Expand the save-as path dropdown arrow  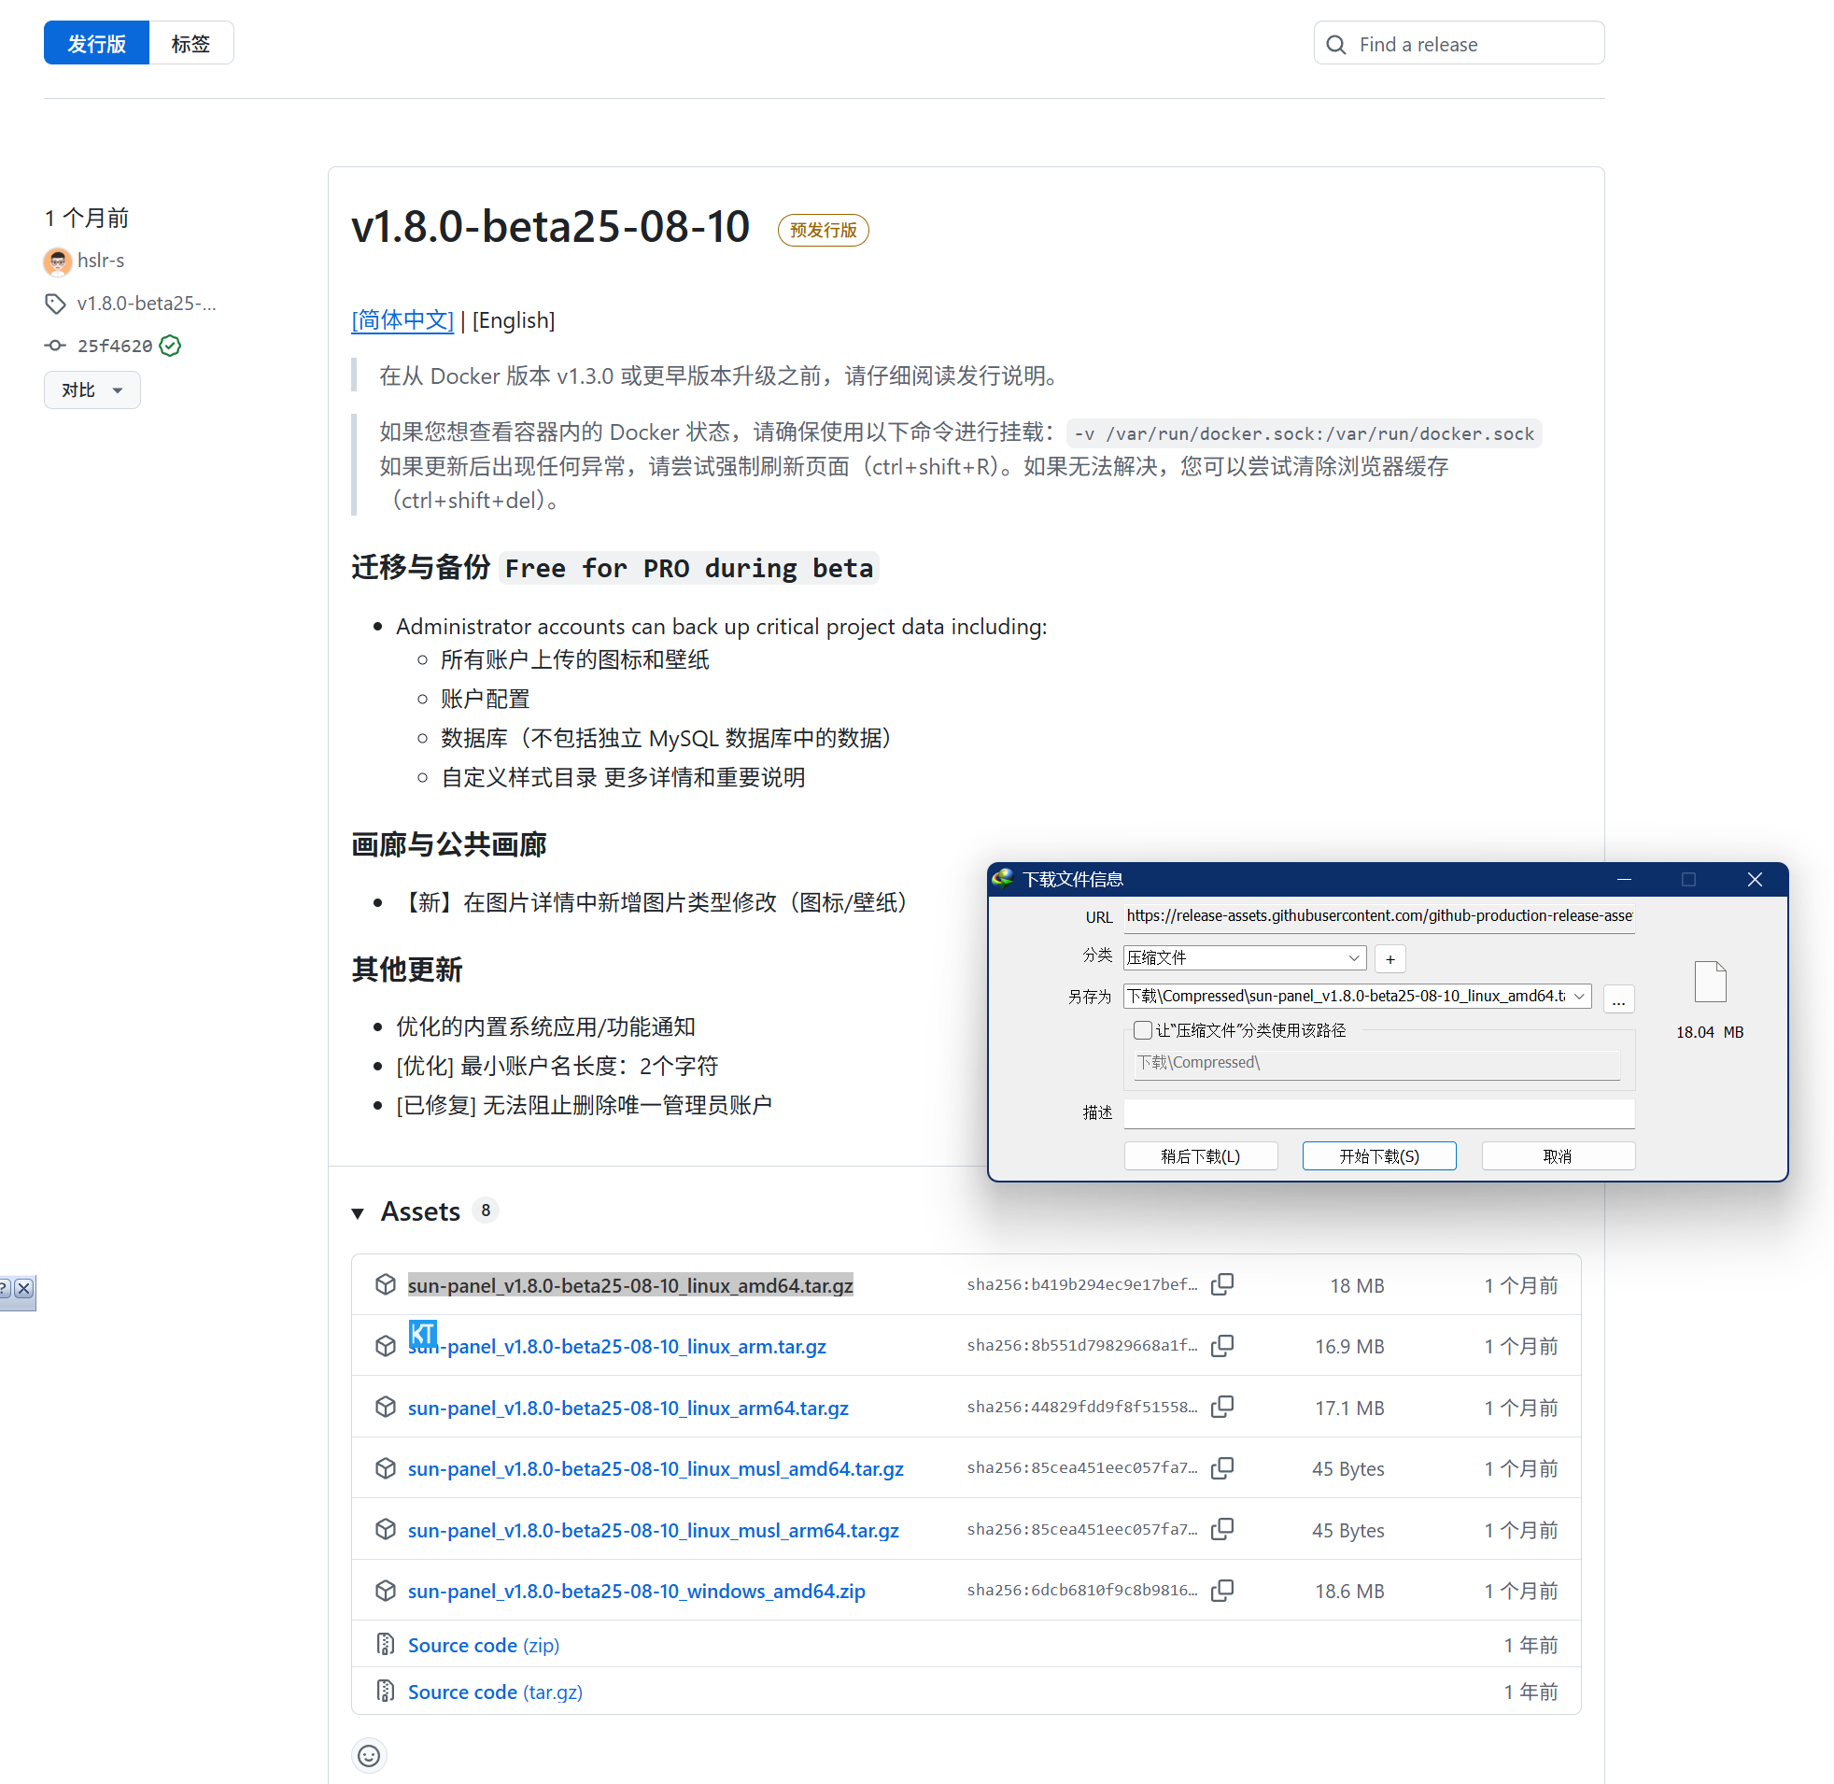(1579, 996)
